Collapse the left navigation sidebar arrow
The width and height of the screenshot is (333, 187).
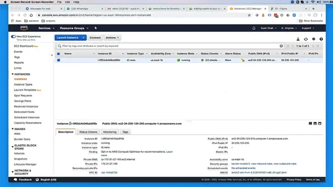coord(52,55)
